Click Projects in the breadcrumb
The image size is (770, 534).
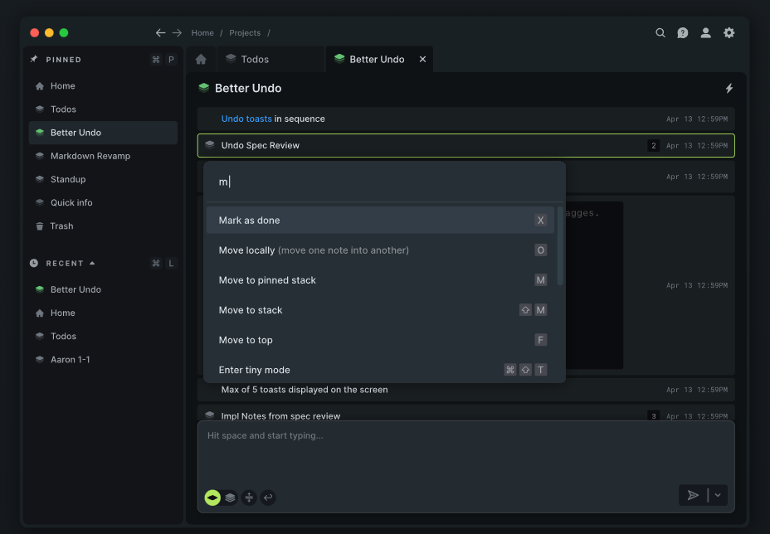pyautogui.click(x=245, y=33)
